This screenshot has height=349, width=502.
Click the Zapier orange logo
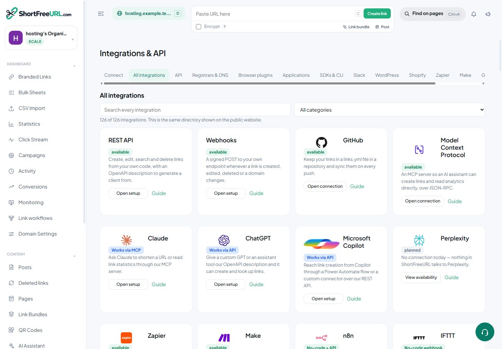click(x=126, y=337)
